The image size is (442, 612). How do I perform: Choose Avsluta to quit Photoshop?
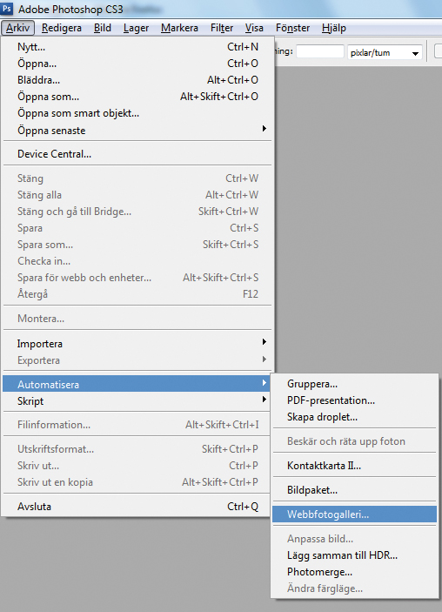point(137,507)
